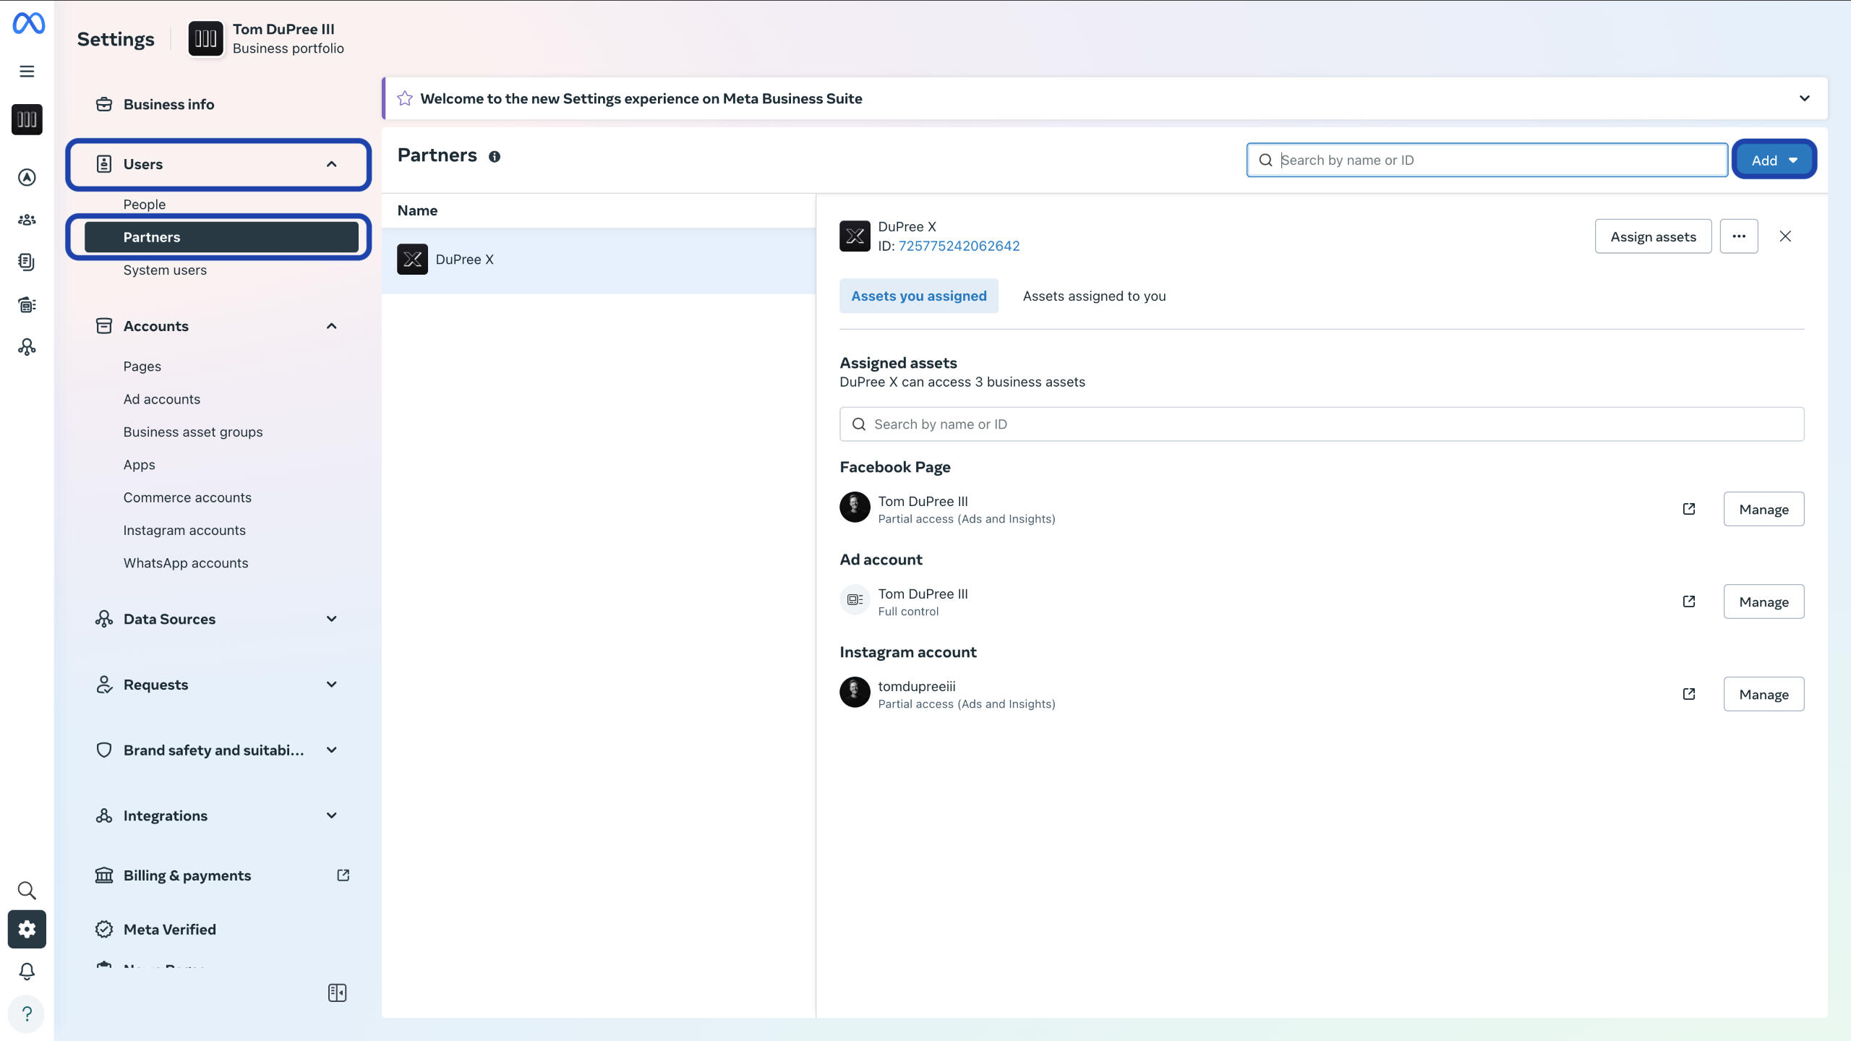Click the three-dot more options button
This screenshot has width=1851, height=1041.
coord(1739,236)
